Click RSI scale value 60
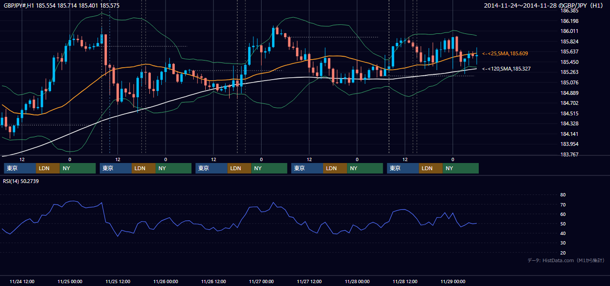The height and width of the screenshot is (286, 610). tap(563, 214)
